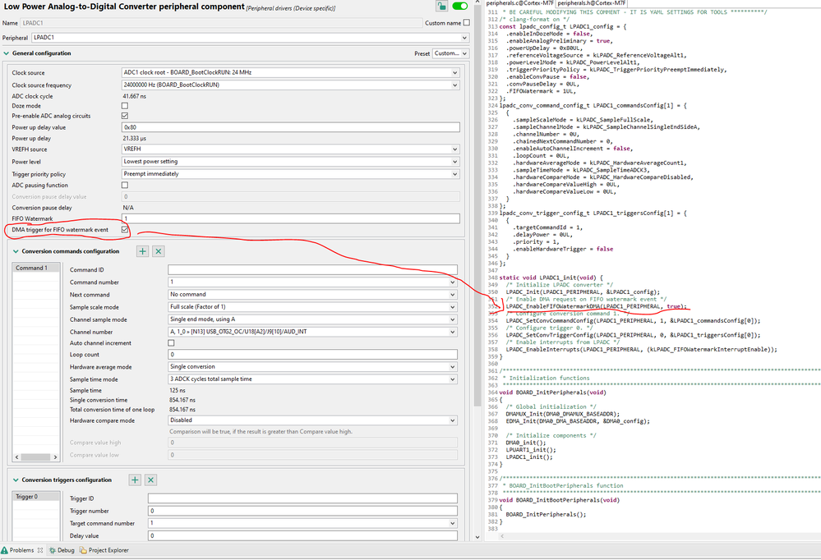This screenshot has height=560, width=821.
Task: Click the unlock padlock icon
Action: point(441,6)
